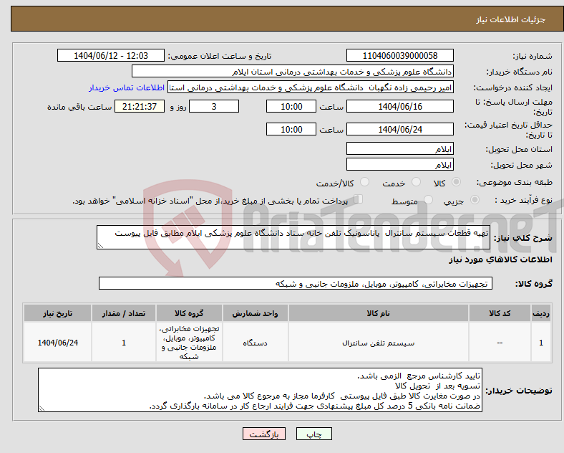Viewport: 564px width, 453px height.
Task: Click the شماره نیاز field 1104060039000058
Action: click(399, 56)
